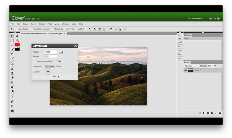Click the black background color swatch
232x138 pixels.
click(x=17, y=49)
